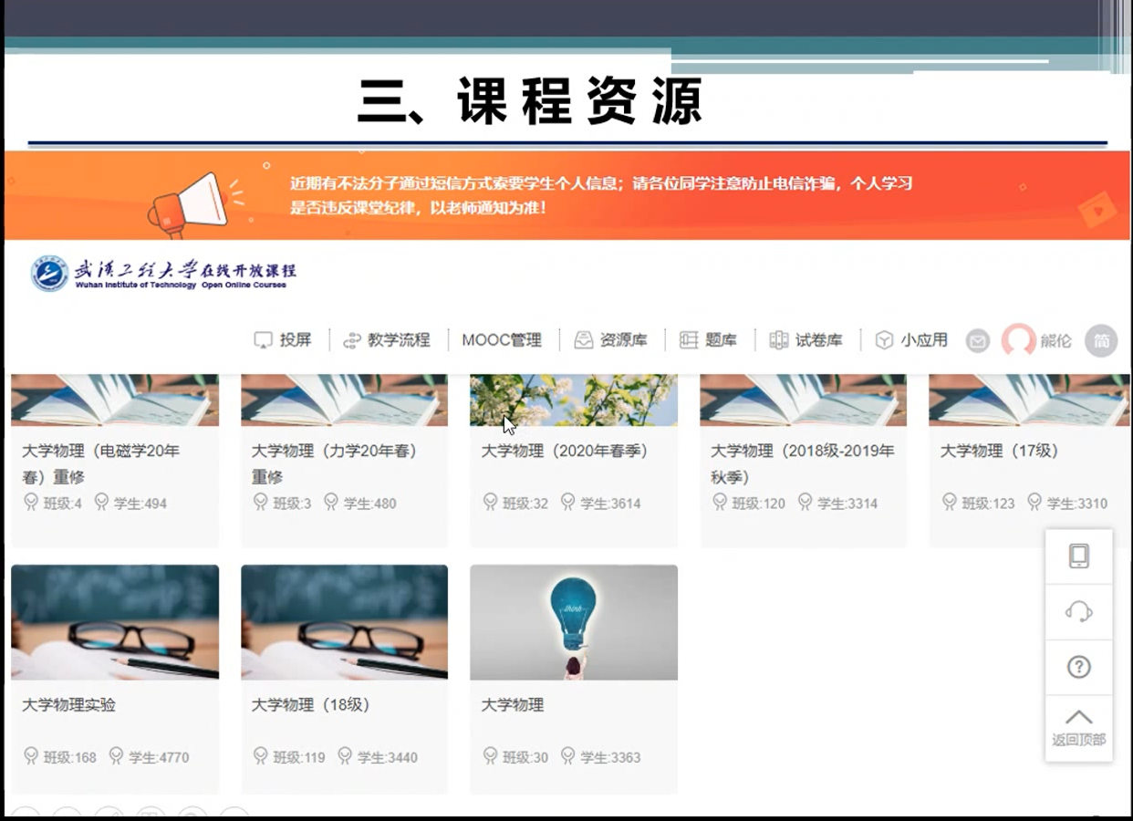Viewport: 1133px width, 821px height.
Task: Click the 简 language switch icon
Action: [1101, 340]
